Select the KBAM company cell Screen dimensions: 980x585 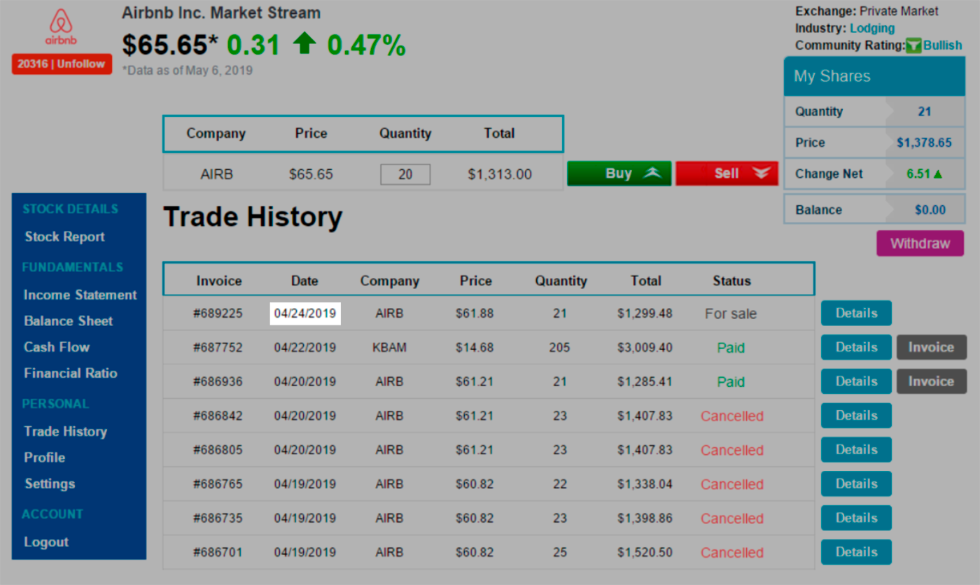(389, 347)
